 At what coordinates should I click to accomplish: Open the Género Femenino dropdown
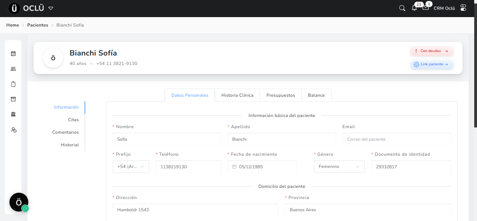pos(339,167)
